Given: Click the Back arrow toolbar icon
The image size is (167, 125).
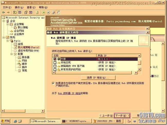Looking at the screenshot, I should pyautogui.click(x=4, y=13).
